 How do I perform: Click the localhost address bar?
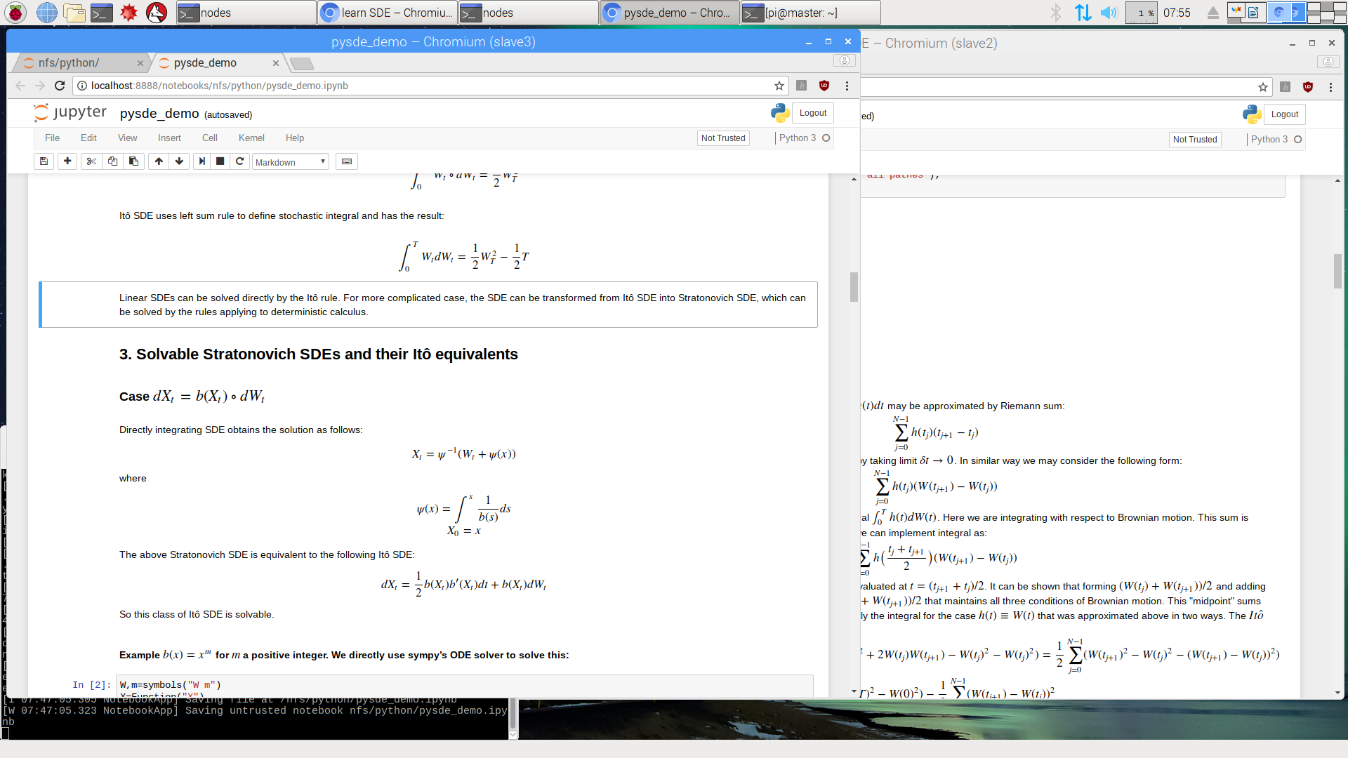(421, 86)
